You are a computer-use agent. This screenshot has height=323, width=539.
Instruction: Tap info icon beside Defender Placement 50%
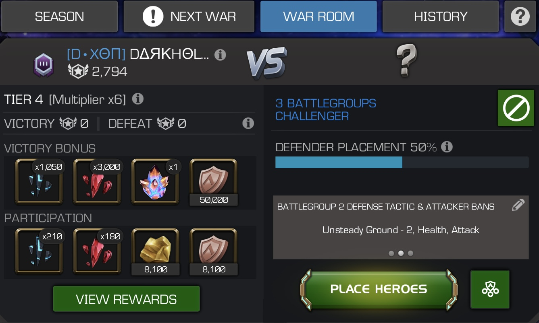[x=446, y=147]
